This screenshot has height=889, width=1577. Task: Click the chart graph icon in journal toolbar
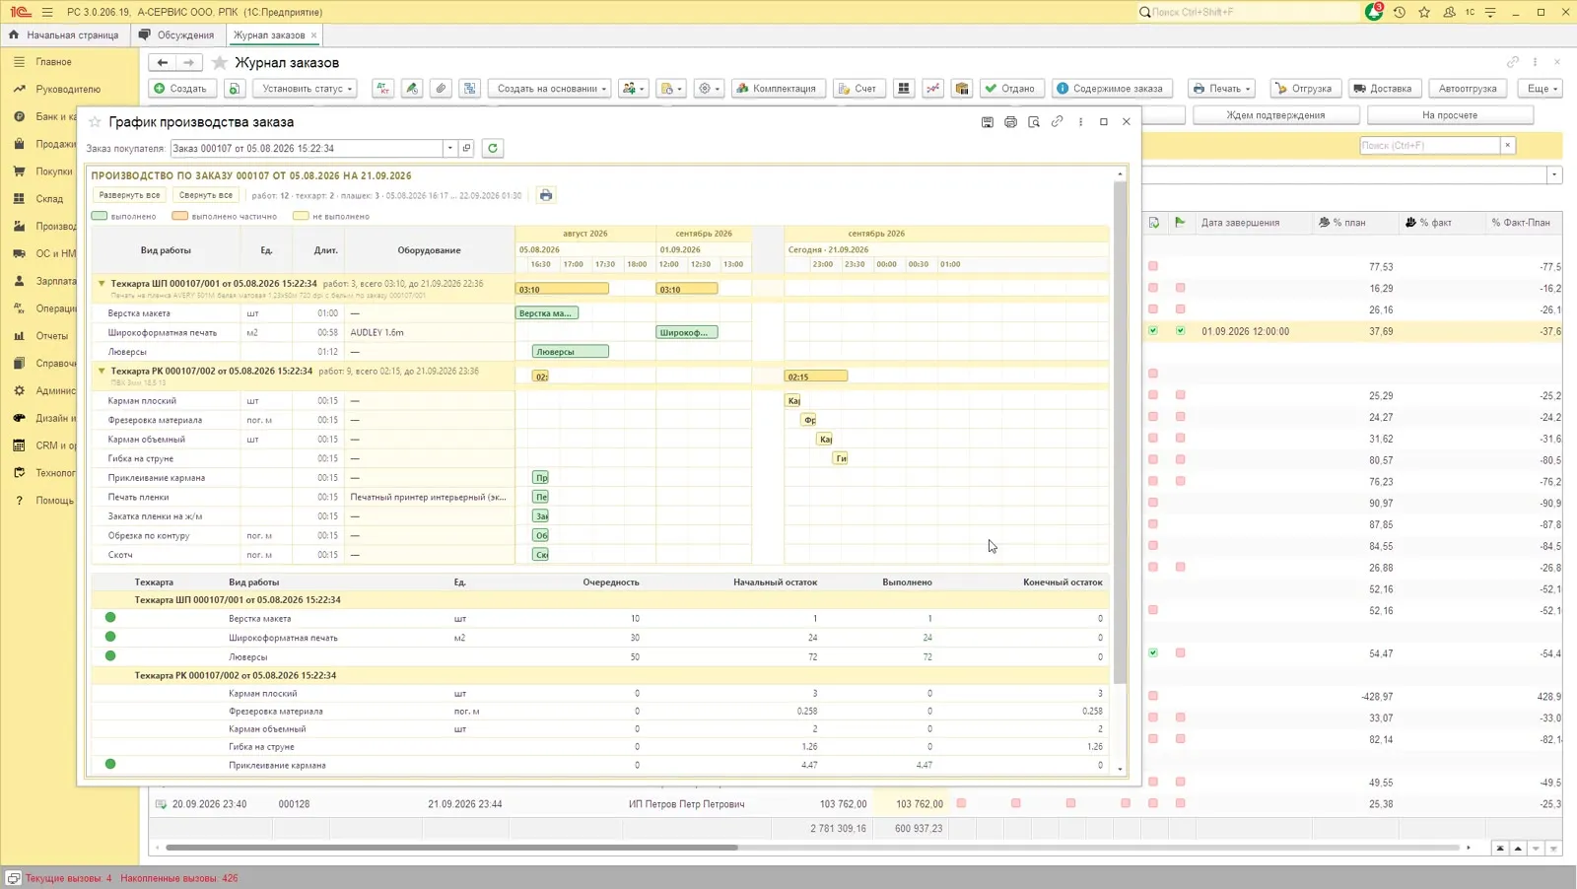pyautogui.click(x=932, y=88)
